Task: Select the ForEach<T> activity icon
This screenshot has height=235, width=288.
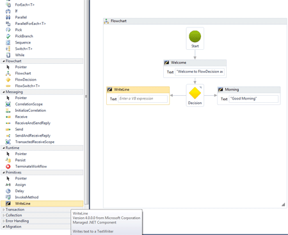Action: (8, 4)
